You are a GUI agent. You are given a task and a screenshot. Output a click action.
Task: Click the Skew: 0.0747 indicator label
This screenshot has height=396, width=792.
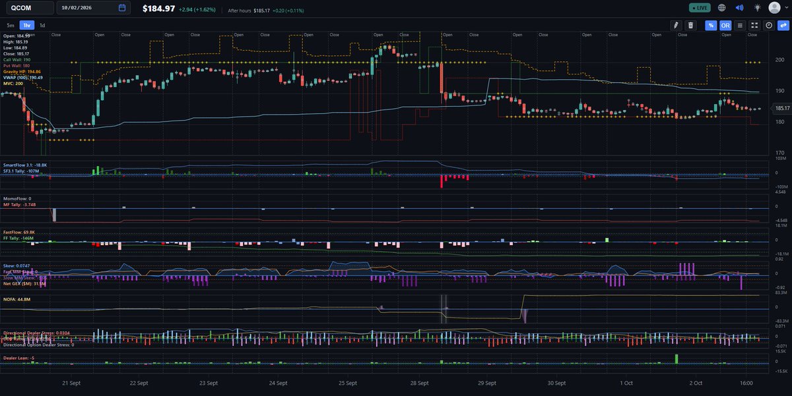click(16, 266)
